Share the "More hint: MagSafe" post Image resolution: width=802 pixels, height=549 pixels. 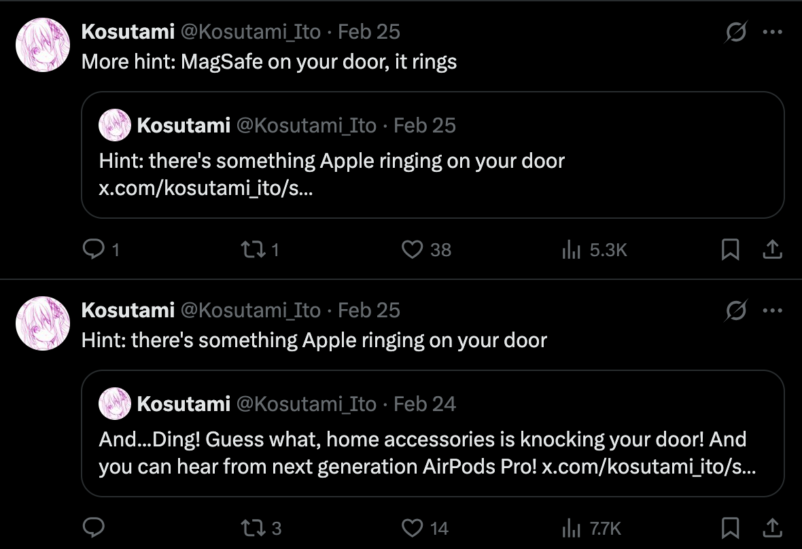(x=771, y=250)
